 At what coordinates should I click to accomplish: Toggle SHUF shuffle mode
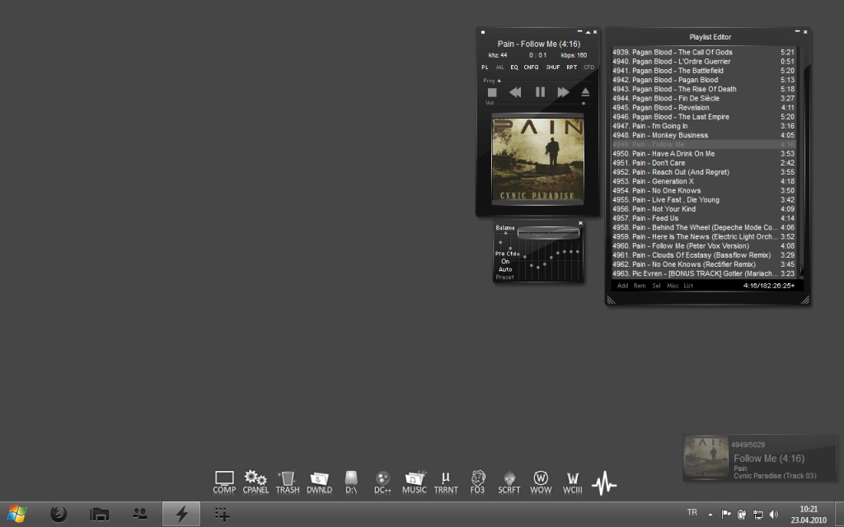click(x=553, y=68)
